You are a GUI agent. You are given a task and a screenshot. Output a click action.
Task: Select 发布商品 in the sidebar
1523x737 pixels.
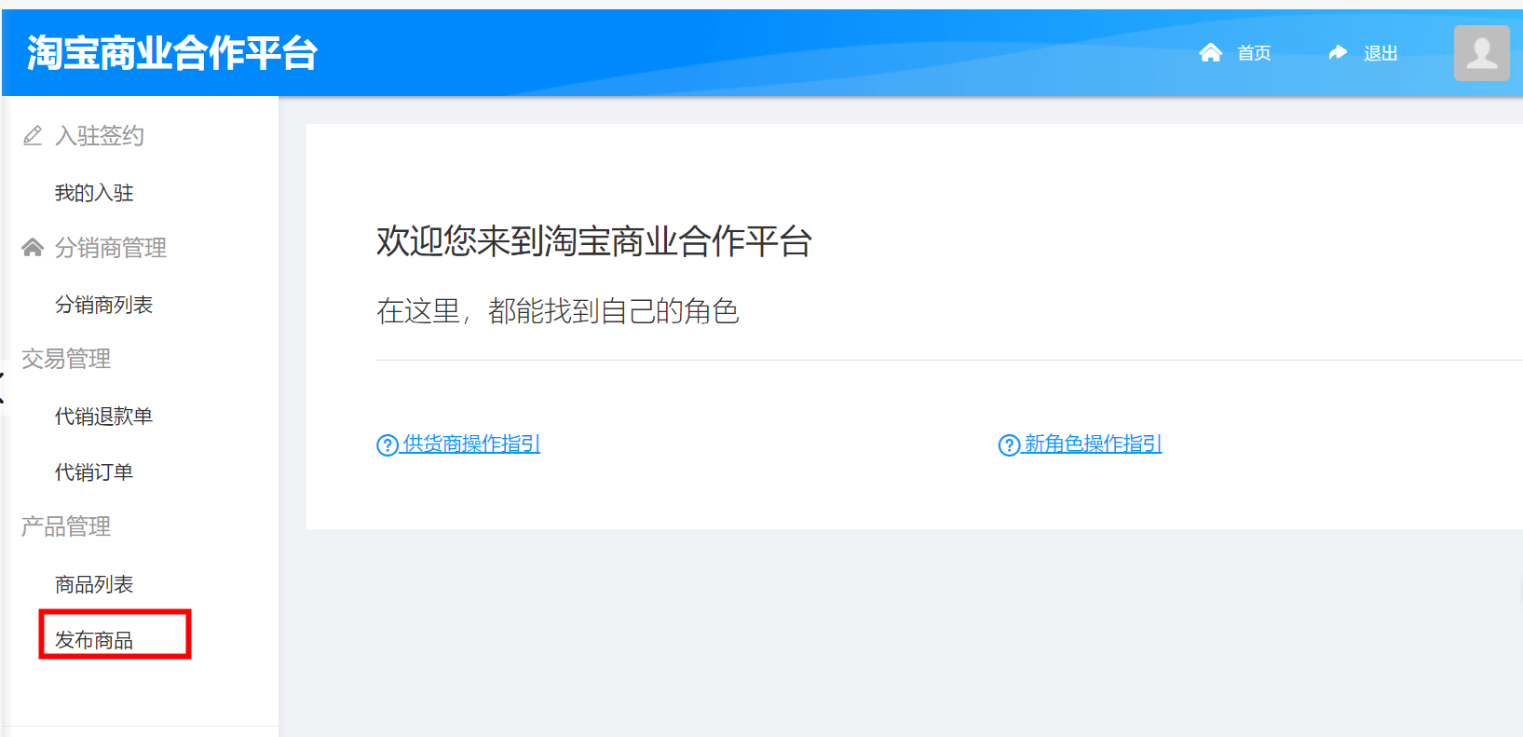pyautogui.click(x=94, y=640)
